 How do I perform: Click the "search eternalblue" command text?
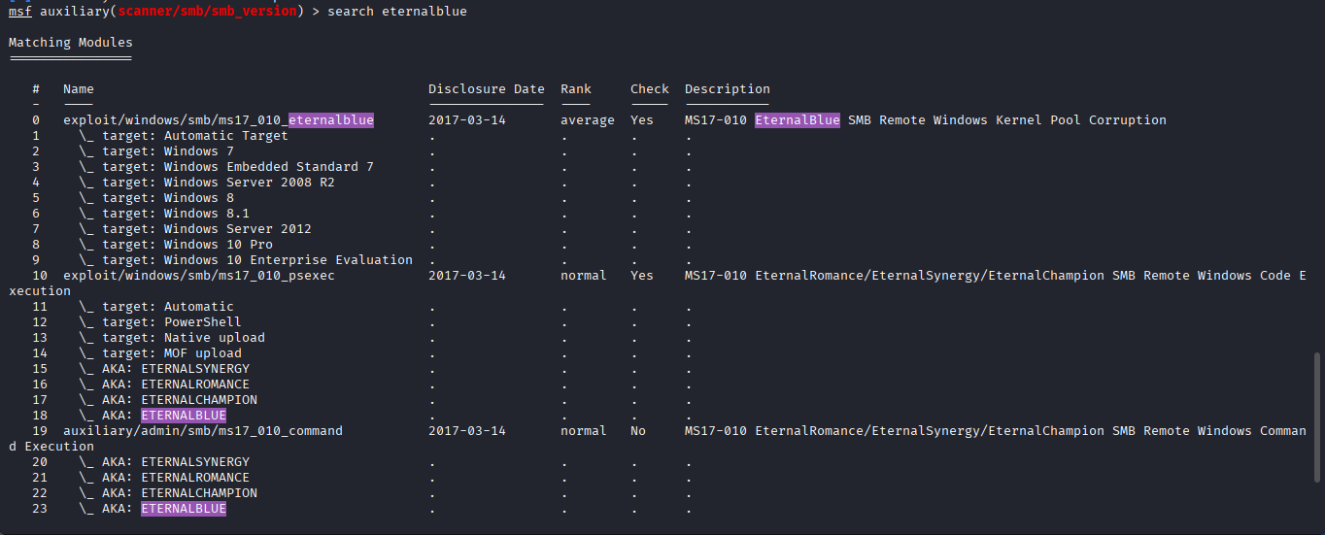point(396,12)
